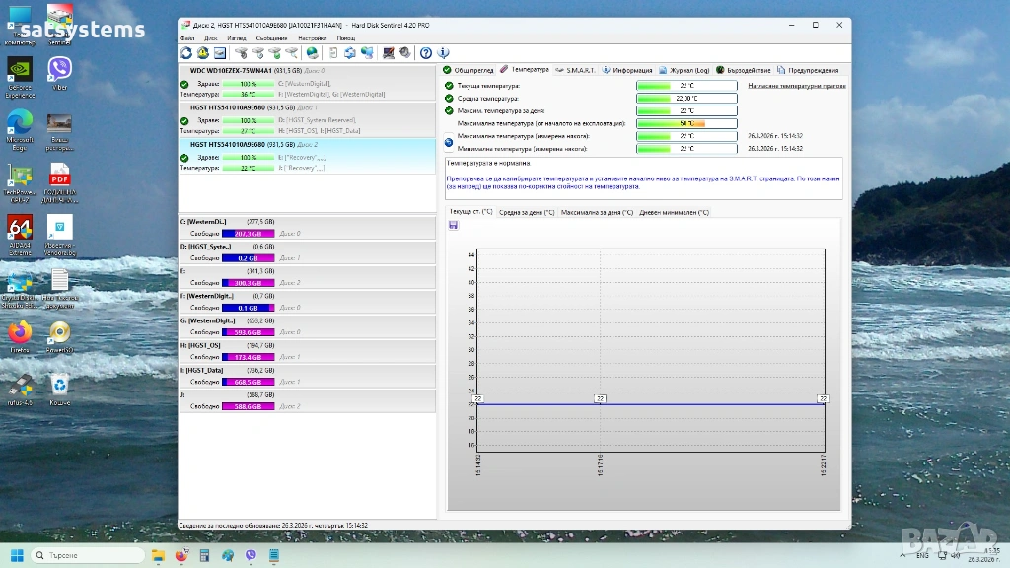This screenshot has width=1010, height=568.
Task: Show the Дневен минимален graph tab
Action: point(675,212)
